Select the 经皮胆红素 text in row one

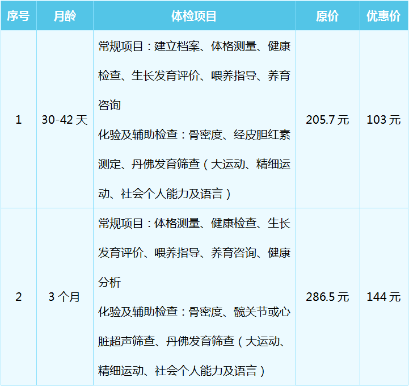(262, 135)
